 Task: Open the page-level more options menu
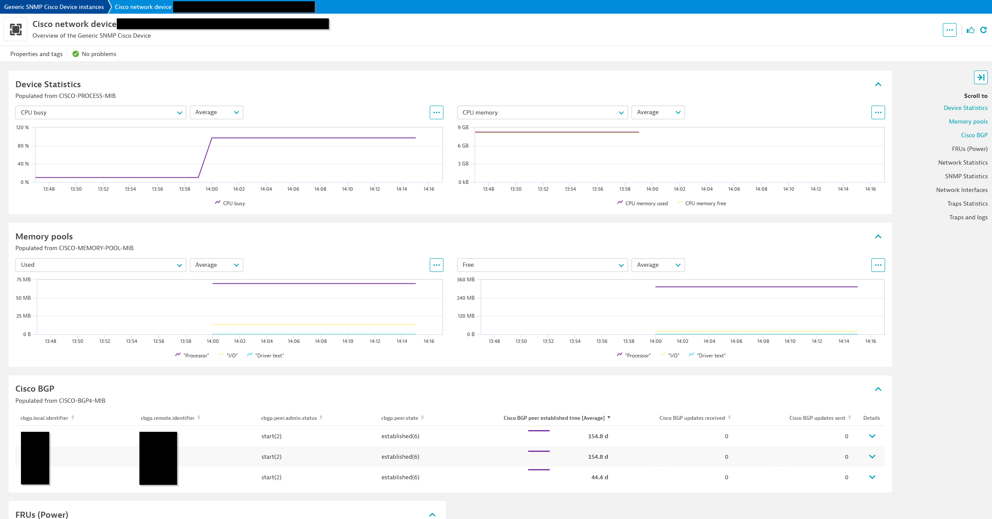(x=949, y=30)
